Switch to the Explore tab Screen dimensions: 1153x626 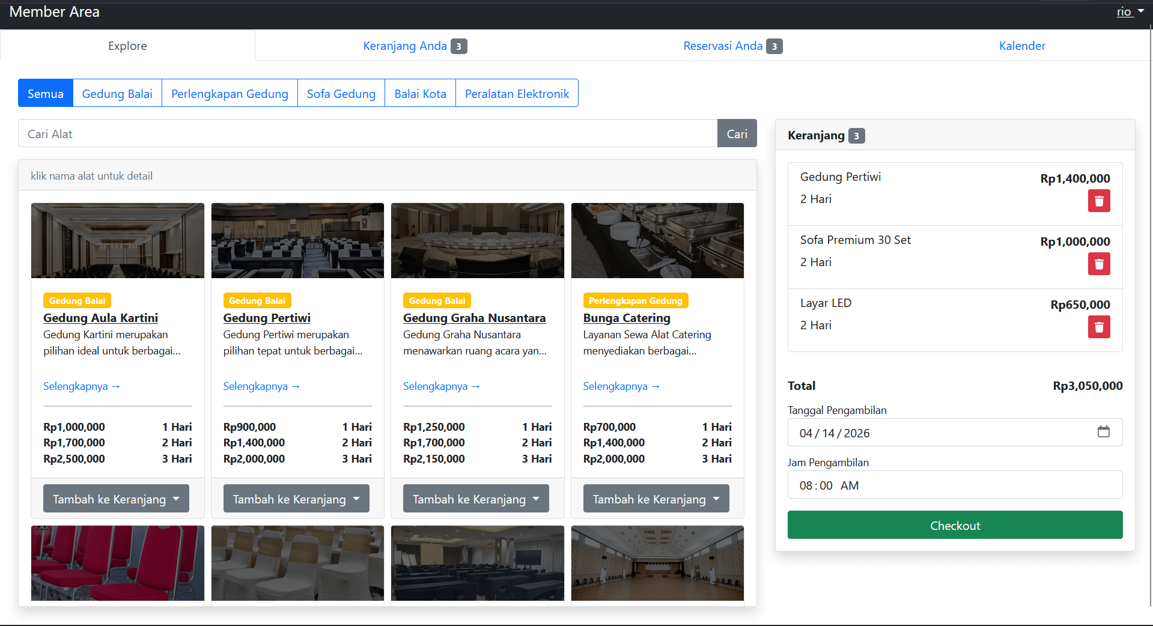[127, 46]
